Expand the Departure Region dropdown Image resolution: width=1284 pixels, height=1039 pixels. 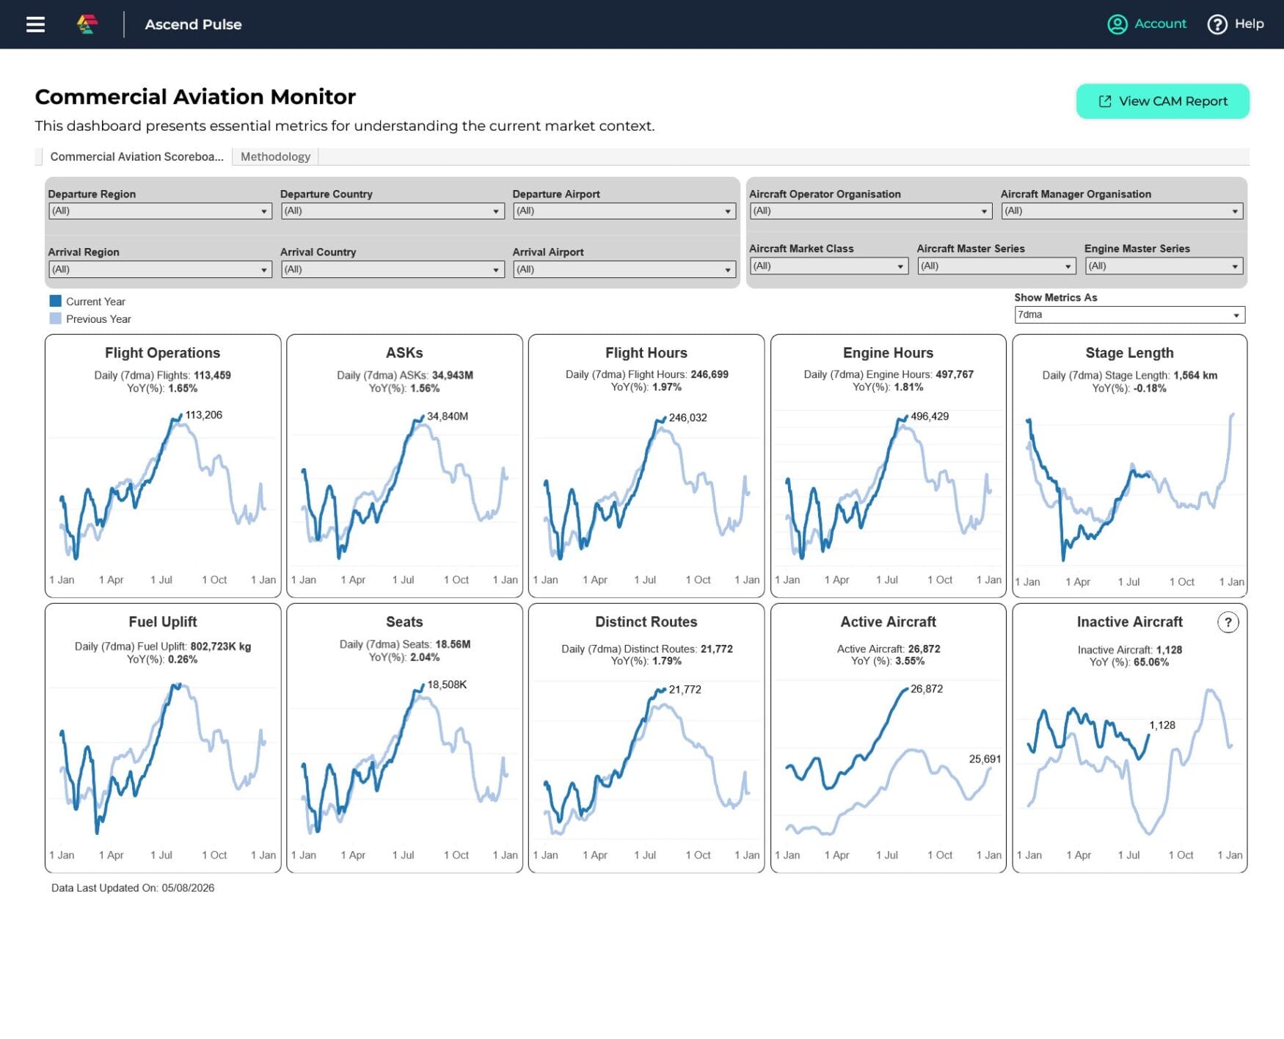pos(160,211)
